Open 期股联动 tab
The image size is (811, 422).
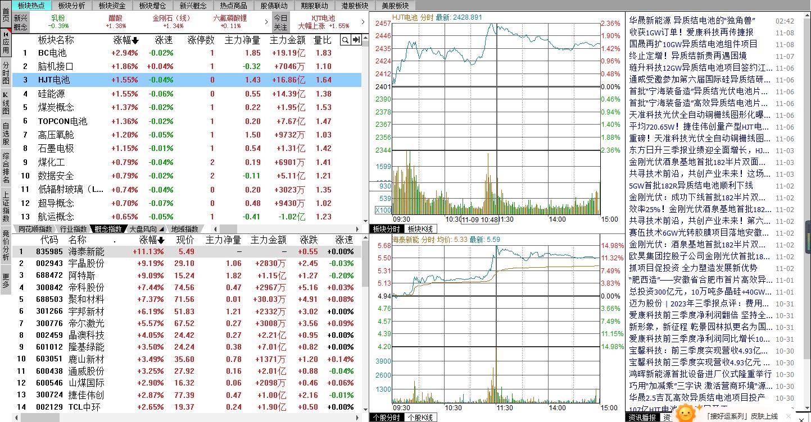(x=314, y=6)
